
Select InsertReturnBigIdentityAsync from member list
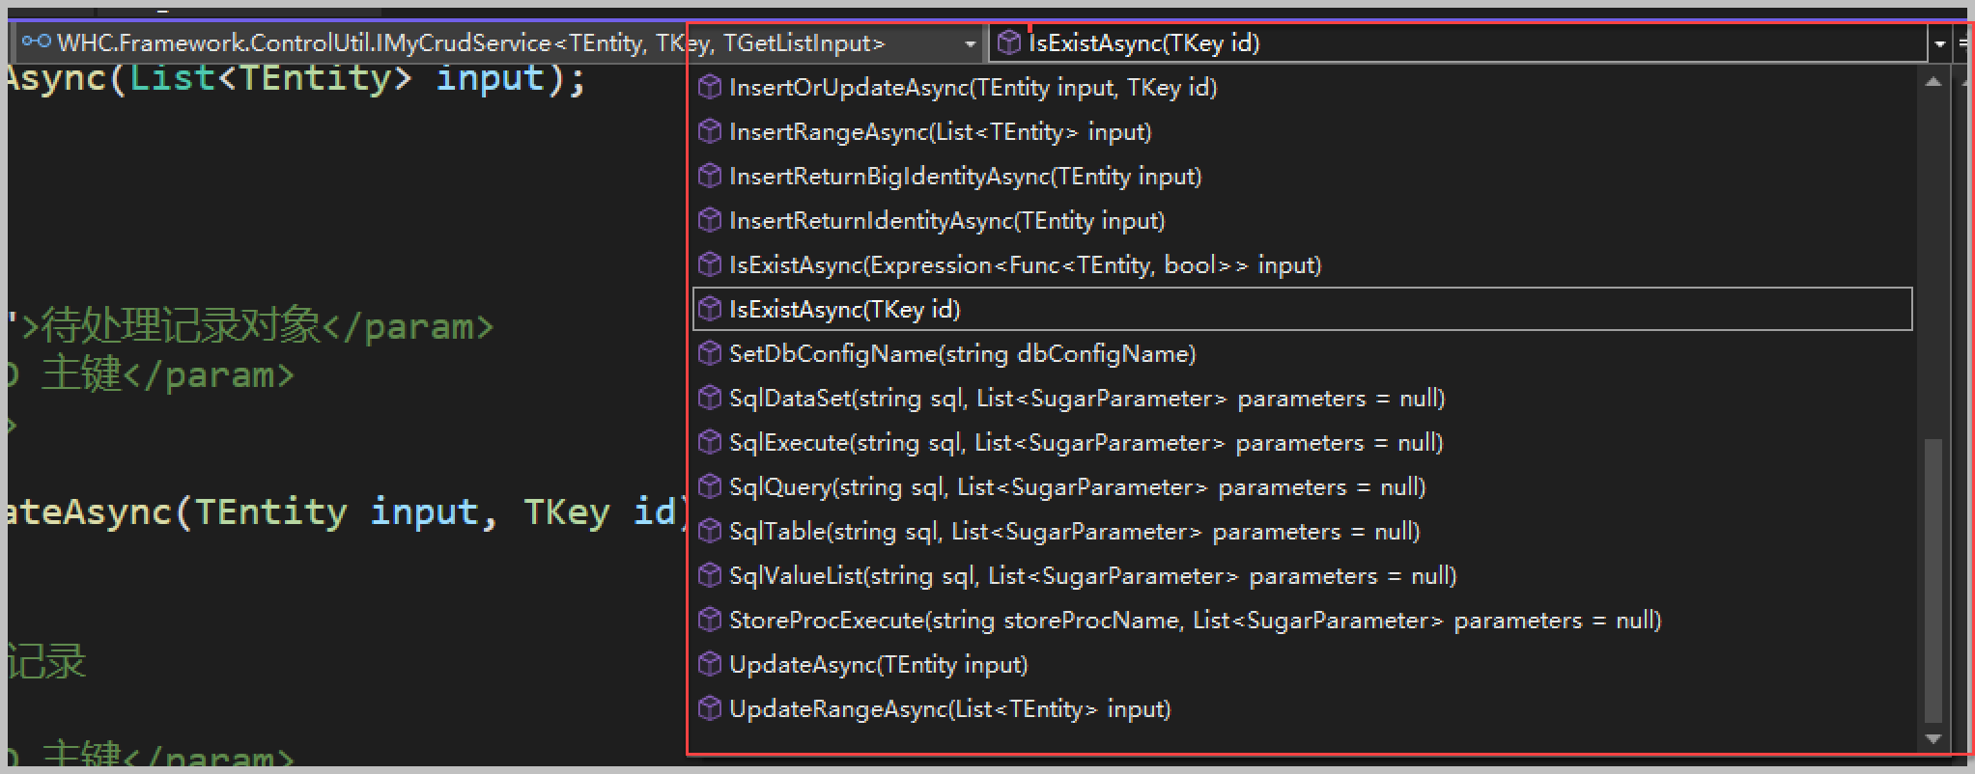[x=966, y=177]
